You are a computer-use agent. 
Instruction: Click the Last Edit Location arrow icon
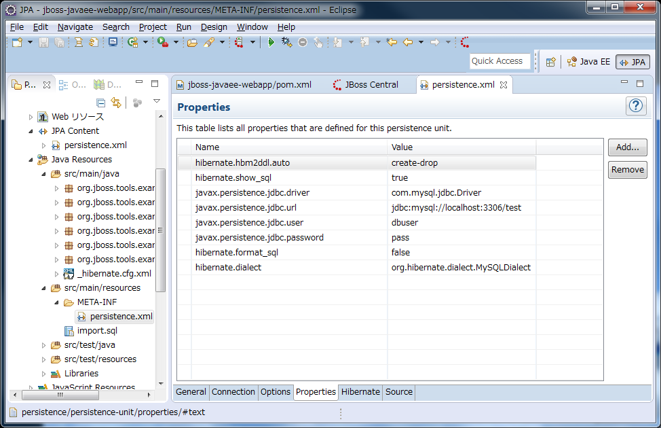392,42
